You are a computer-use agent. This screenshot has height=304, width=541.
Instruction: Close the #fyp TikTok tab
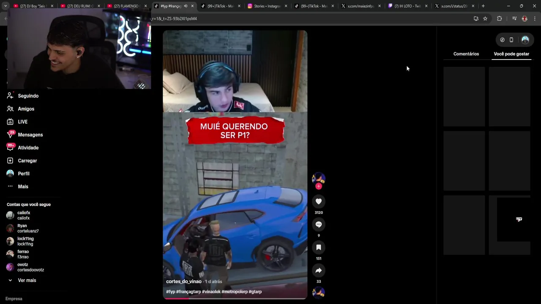(192, 6)
